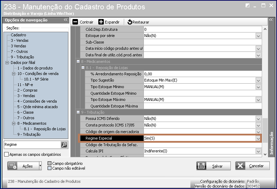Click the search magnifier icon beside Regime
This screenshot has height=189, width=277.
64,144
